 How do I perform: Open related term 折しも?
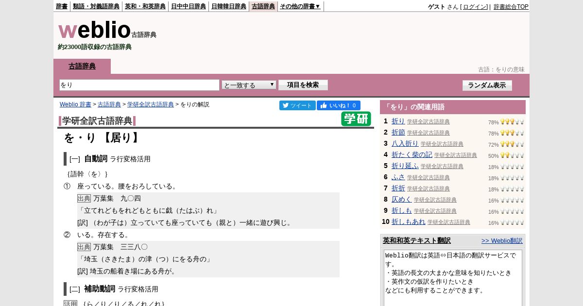click(x=401, y=211)
